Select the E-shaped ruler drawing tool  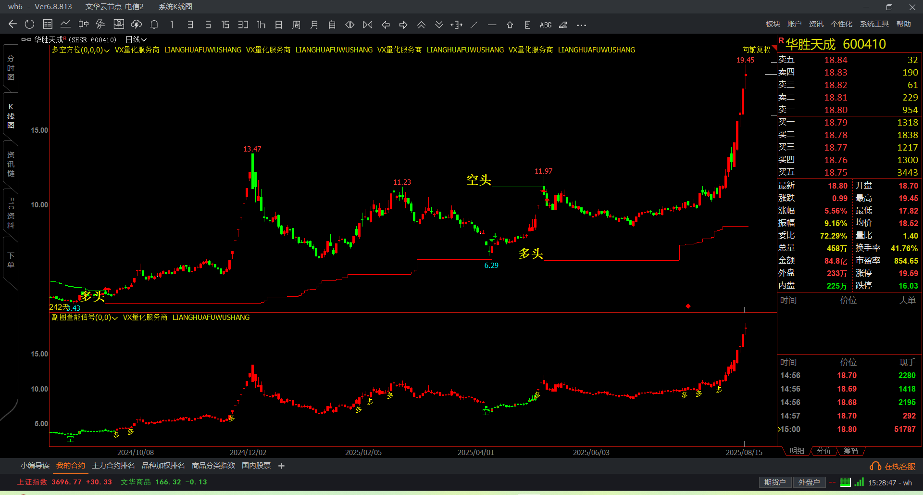[527, 25]
